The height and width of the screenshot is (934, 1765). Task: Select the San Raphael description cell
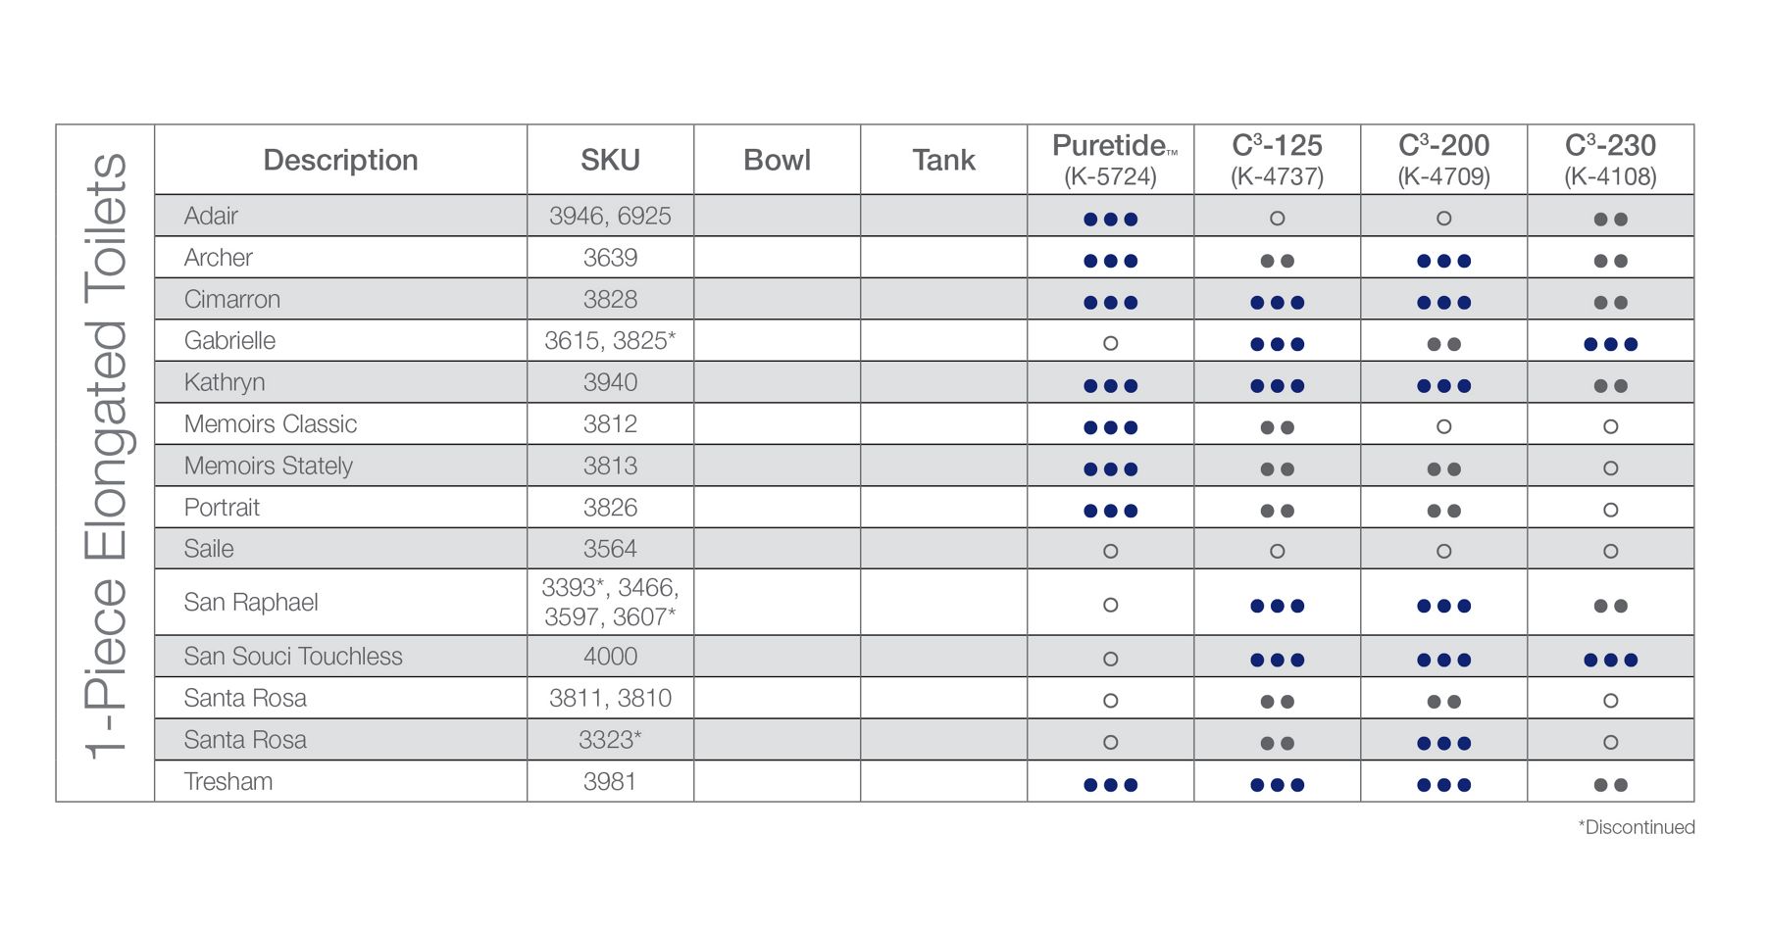pyautogui.click(x=251, y=602)
